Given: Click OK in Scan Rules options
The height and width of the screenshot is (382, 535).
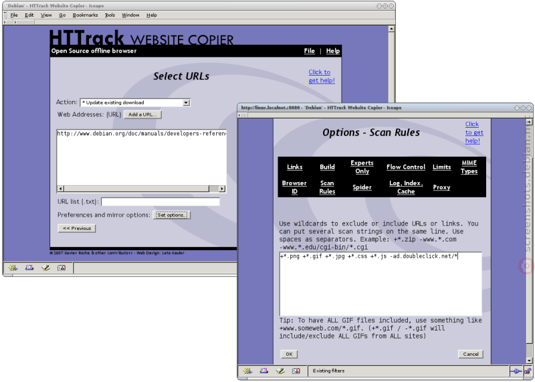Looking at the screenshot, I should tap(289, 354).
